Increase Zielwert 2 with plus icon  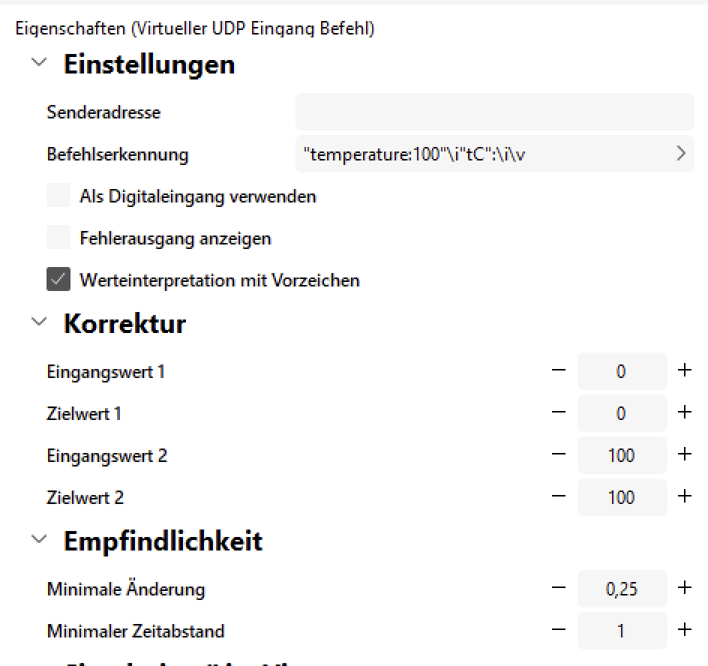(685, 496)
